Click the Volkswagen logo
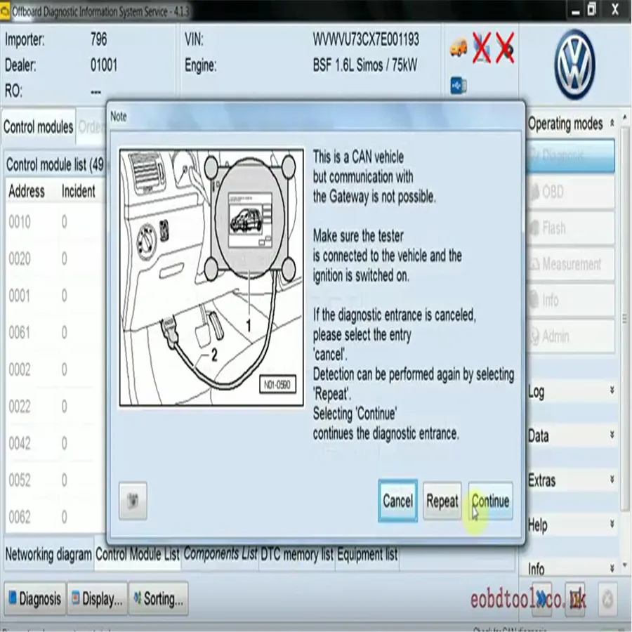The width and height of the screenshot is (632, 632). pyautogui.click(x=574, y=65)
